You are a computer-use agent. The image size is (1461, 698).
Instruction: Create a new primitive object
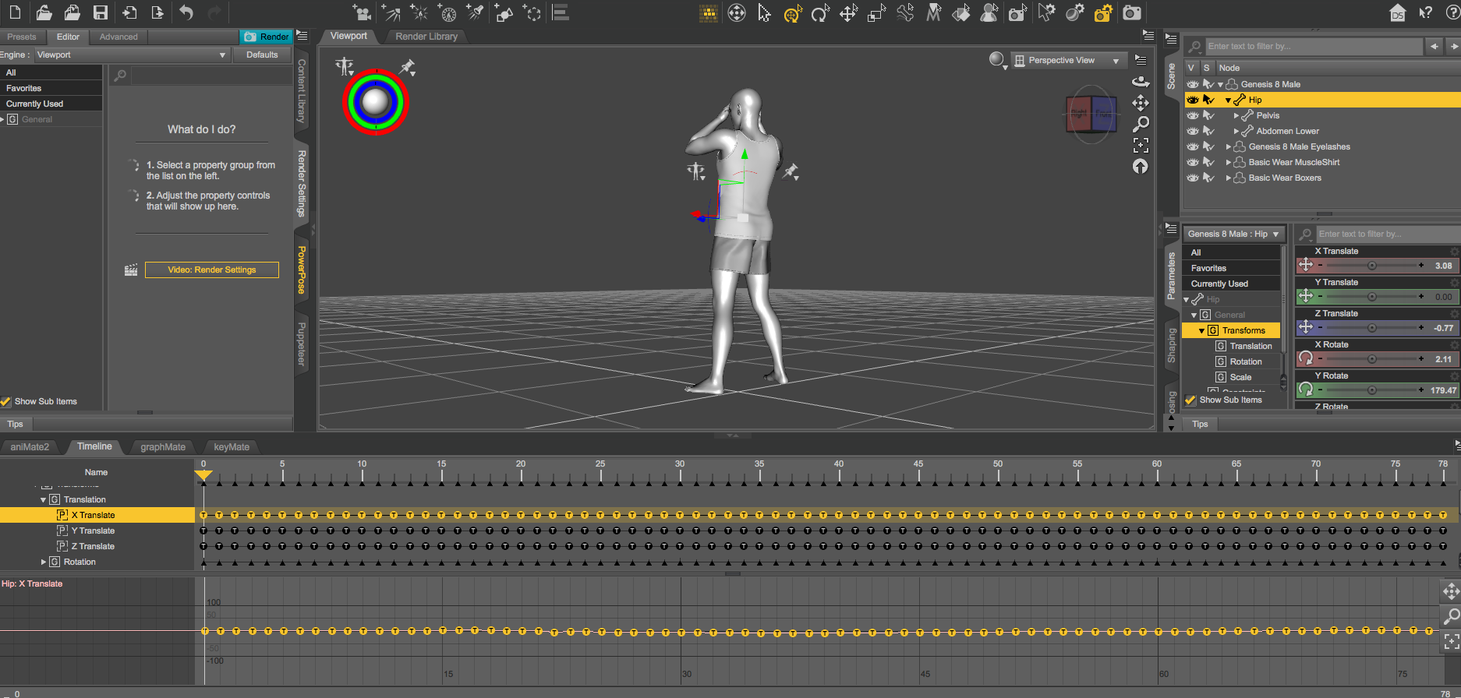(504, 12)
